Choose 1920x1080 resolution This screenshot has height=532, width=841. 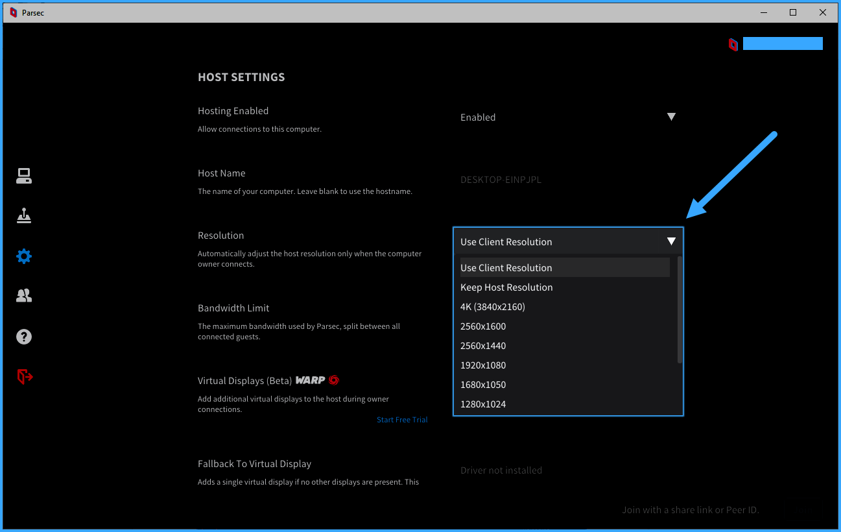(x=565, y=365)
